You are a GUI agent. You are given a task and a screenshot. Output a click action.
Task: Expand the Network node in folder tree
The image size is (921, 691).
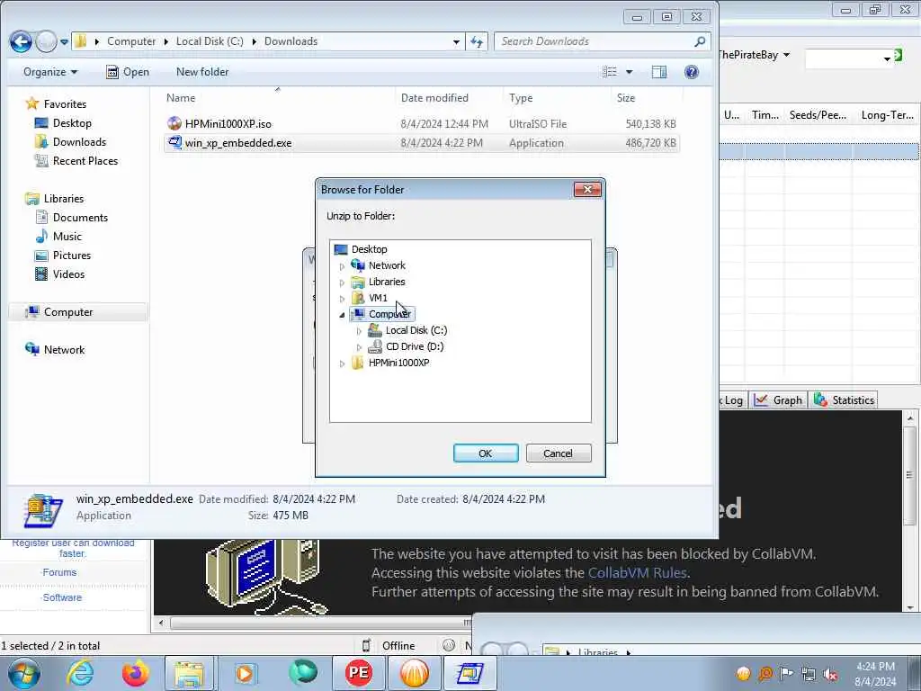(x=342, y=266)
